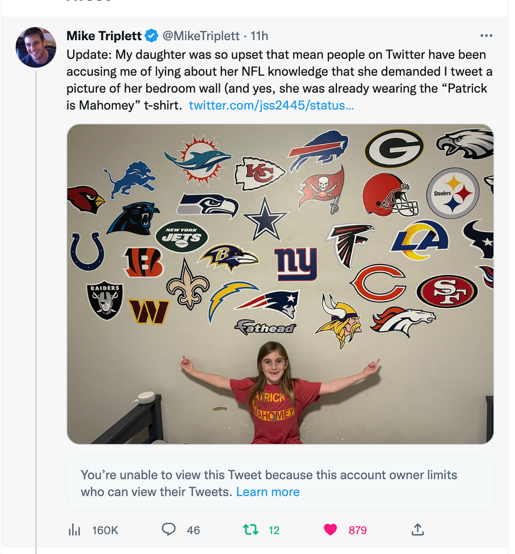The height and width of the screenshot is (554, 515).
Task: Click the Learn more link
Action: click(268, 492)
